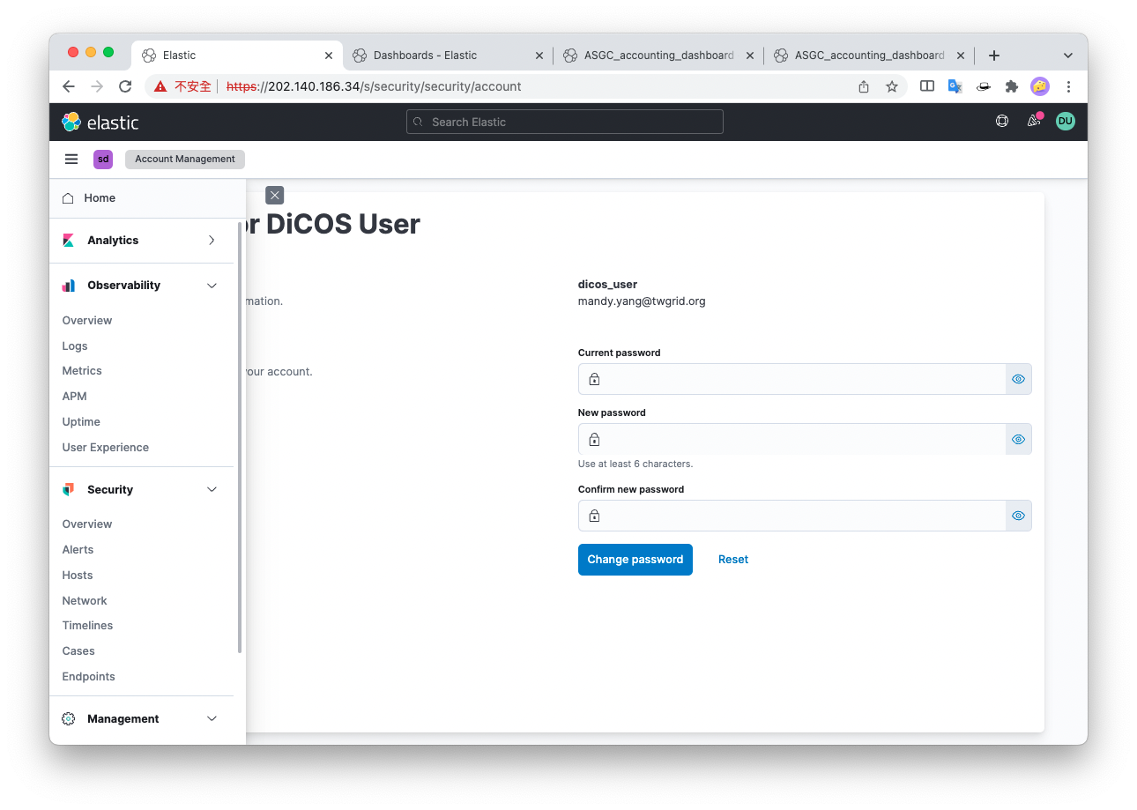The image size is (1137, 810).
Task: Click the Reset link
Action: (733, 560)
